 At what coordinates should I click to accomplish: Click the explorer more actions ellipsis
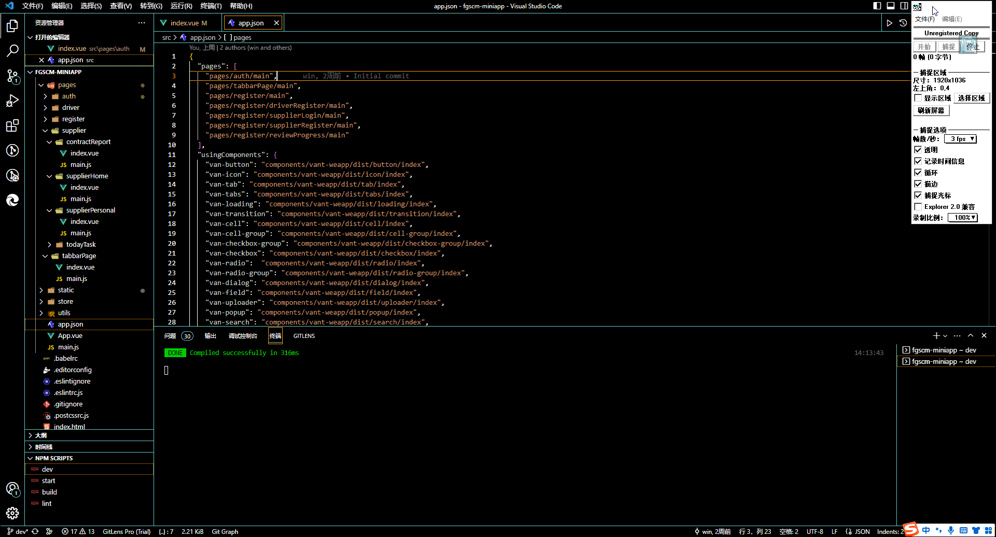click(142, 23)
